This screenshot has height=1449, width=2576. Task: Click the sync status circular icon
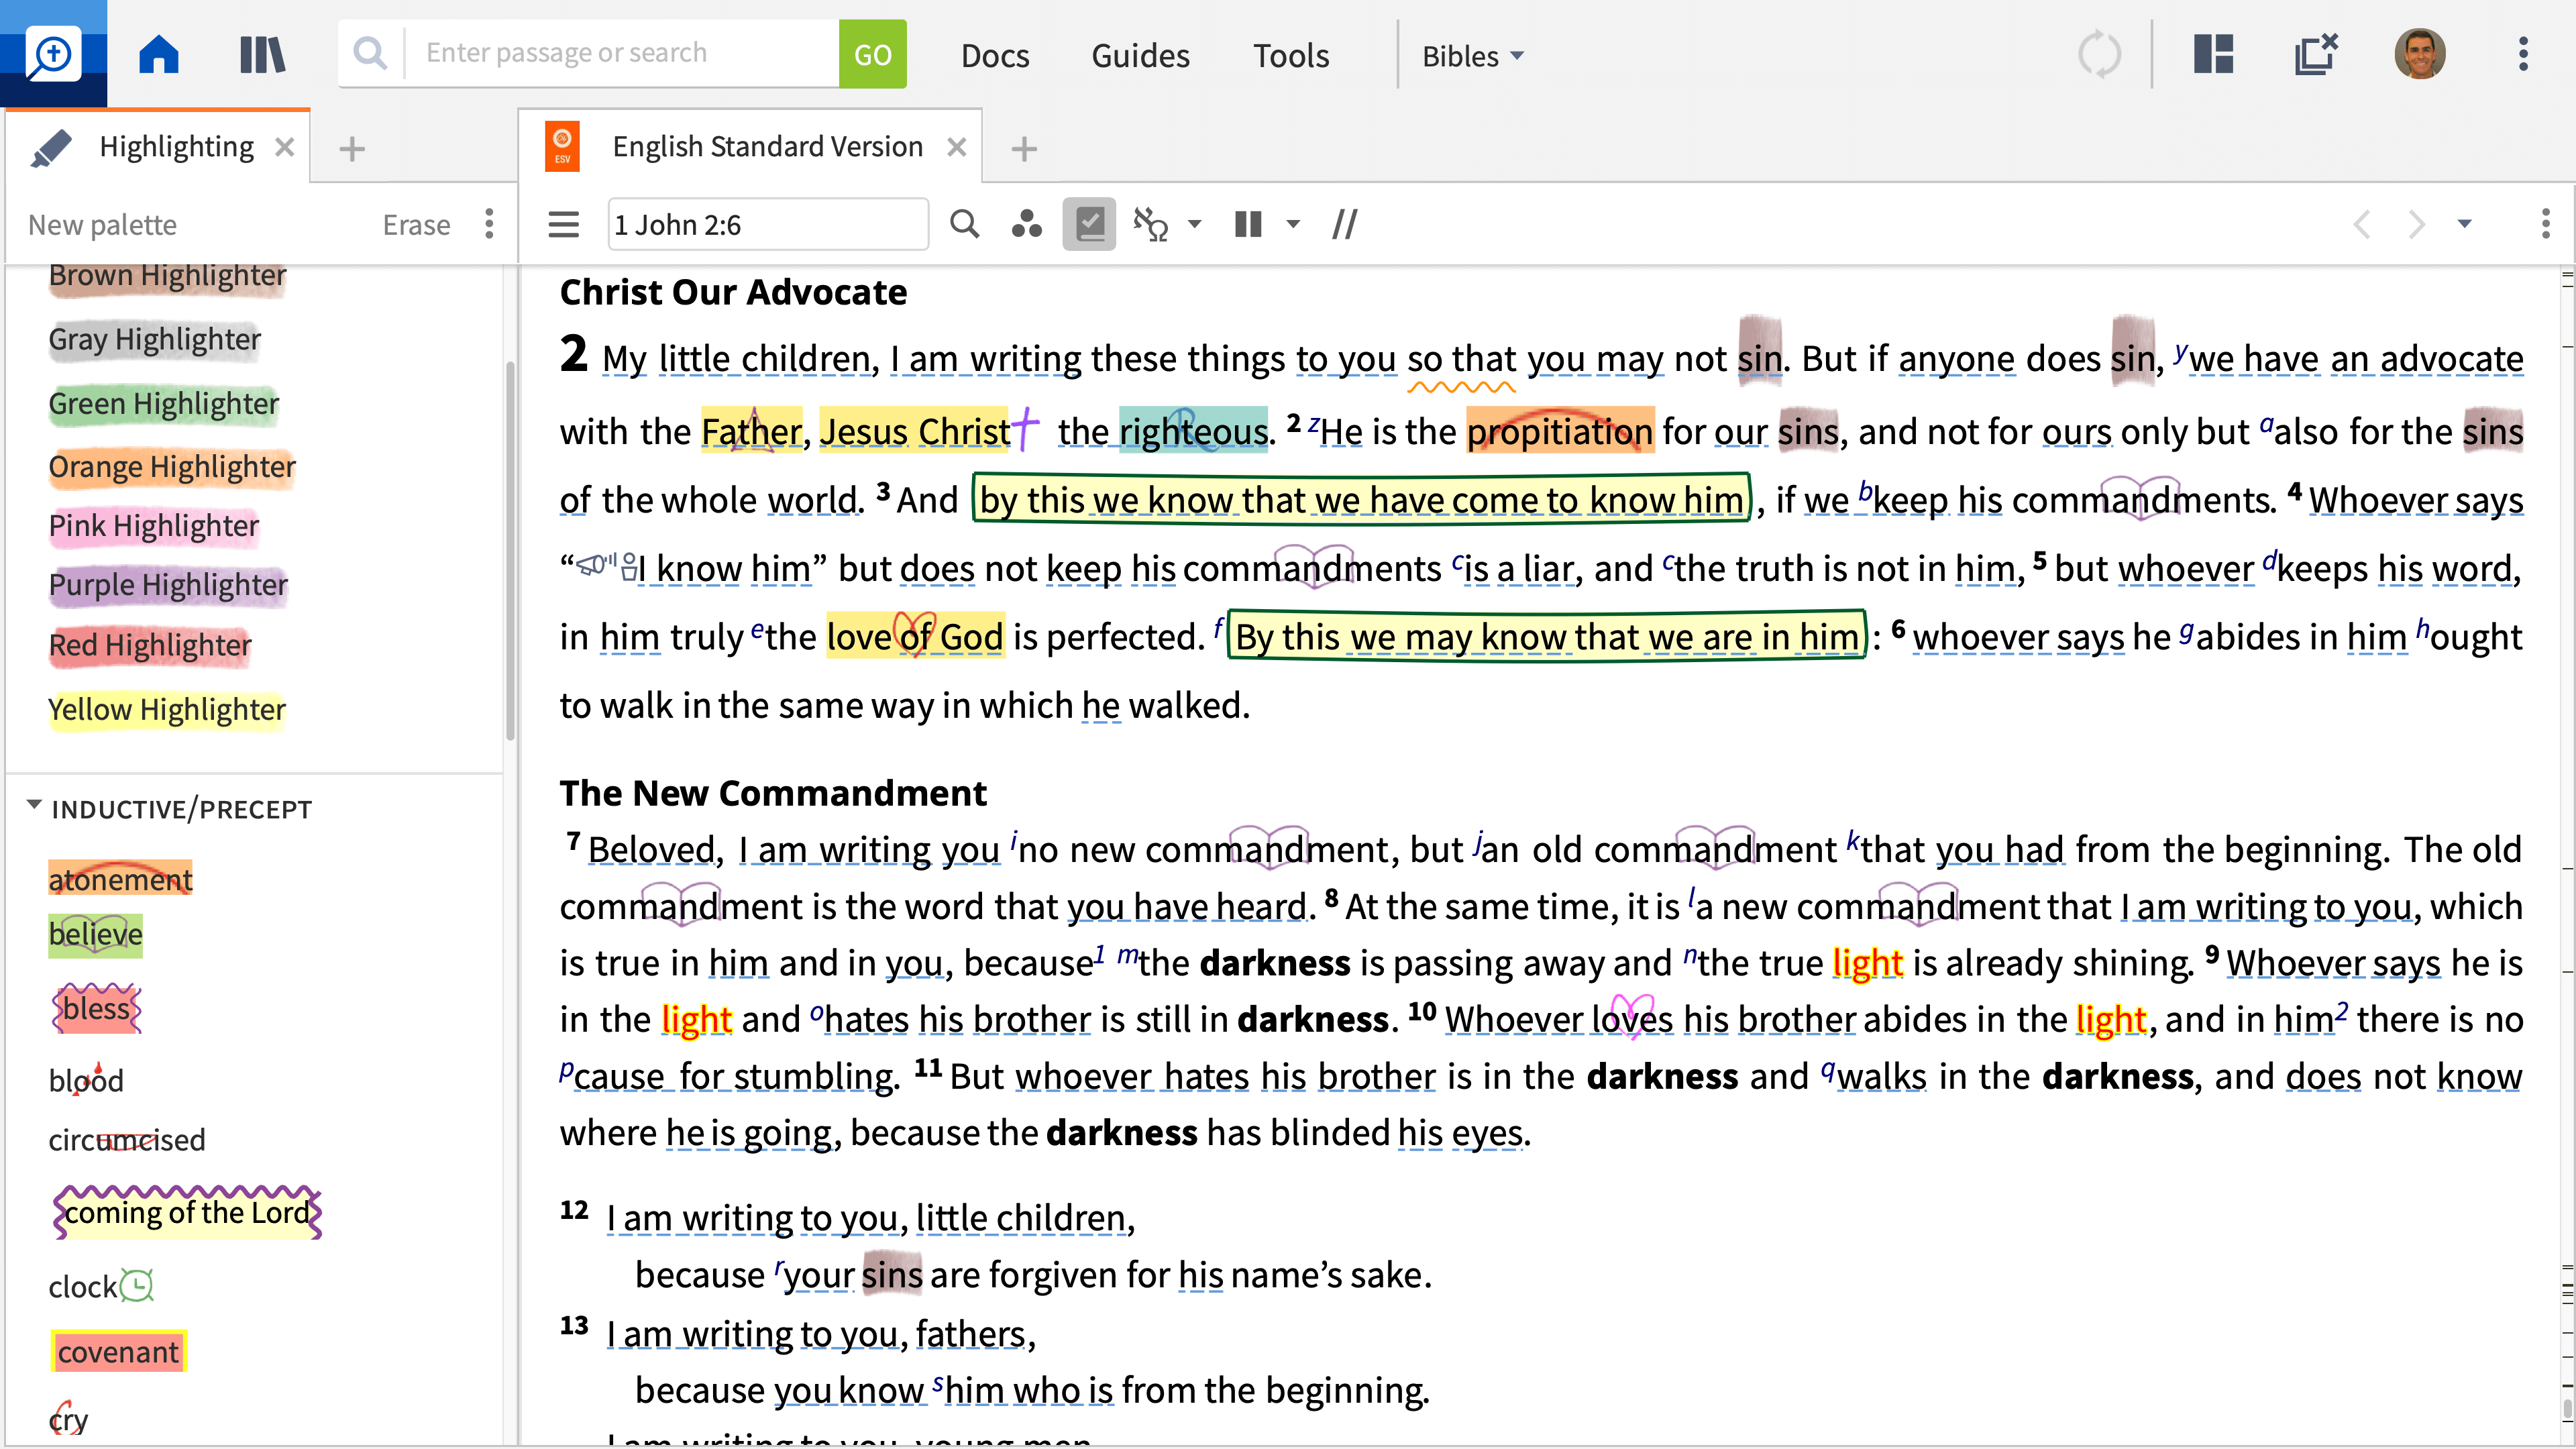point(2099,54)
